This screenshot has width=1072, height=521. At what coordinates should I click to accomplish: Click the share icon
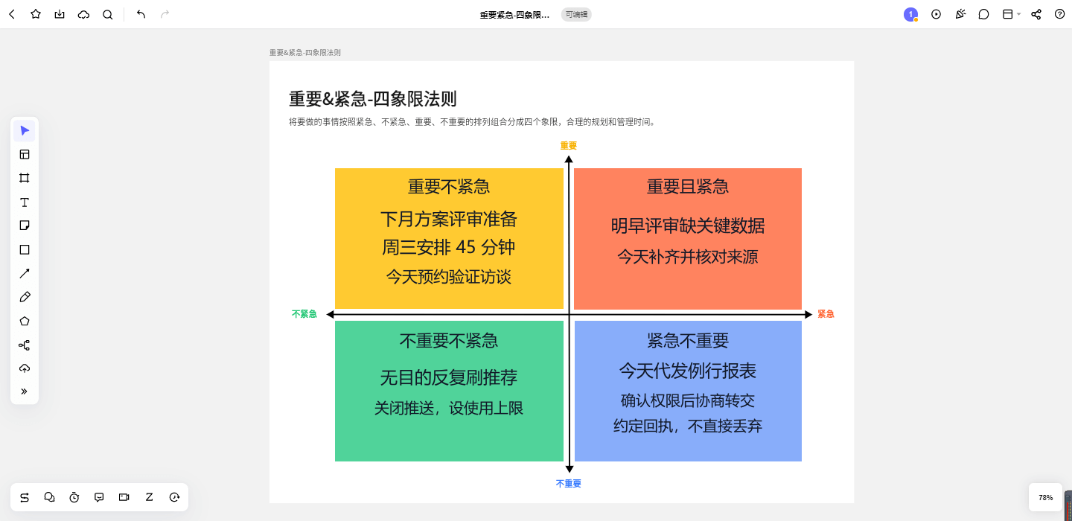coord(1036,14)
